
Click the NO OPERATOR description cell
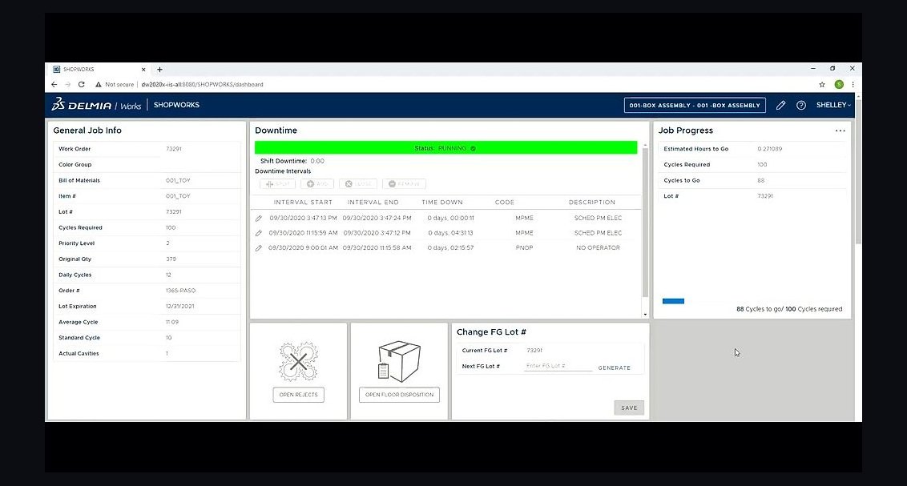point(598,248)
